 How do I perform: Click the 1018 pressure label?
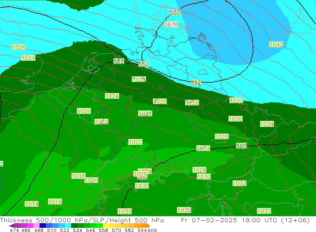click(x=78, y=176)
